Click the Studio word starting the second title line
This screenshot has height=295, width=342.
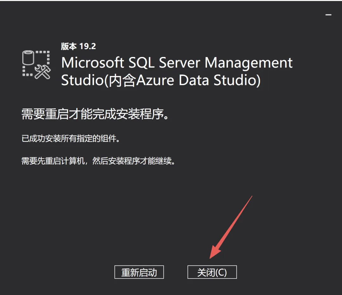[82, 80]
